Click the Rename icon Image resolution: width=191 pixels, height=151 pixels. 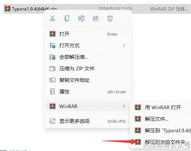pos(81,18)
